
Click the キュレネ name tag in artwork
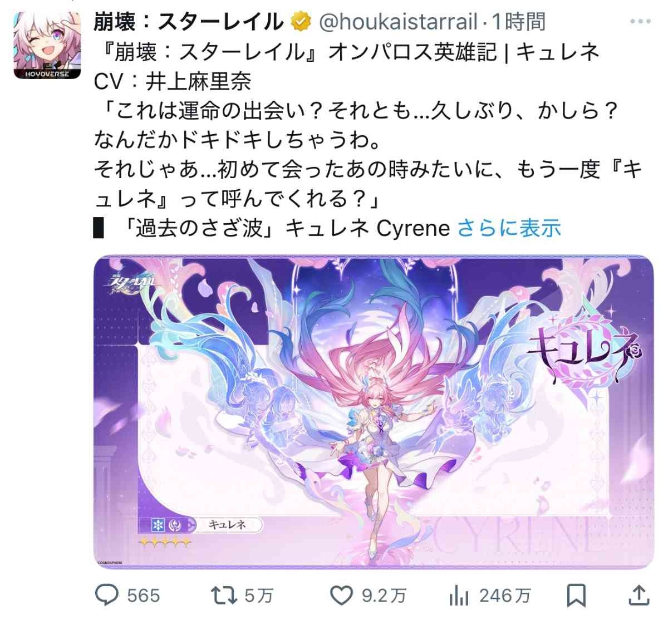click(227, 525)
